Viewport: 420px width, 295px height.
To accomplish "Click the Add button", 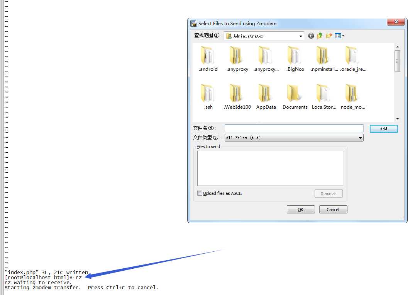I will click(384, 129).
